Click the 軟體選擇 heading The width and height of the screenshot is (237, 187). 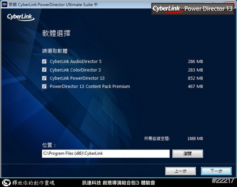(x=56, y=33)
